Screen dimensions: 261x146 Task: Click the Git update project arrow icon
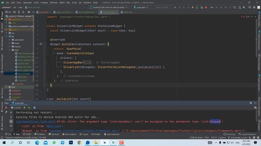coord(217,7)
